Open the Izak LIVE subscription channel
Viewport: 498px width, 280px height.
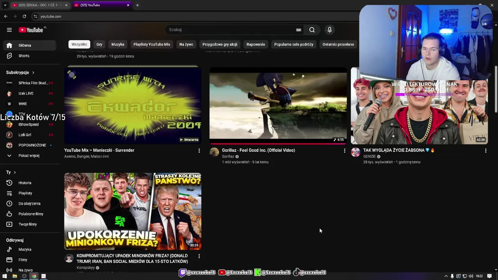(x=30, y=93)
